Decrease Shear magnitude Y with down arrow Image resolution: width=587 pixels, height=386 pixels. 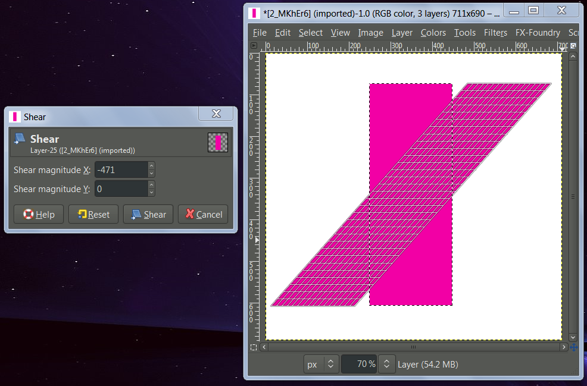[151, 193]
